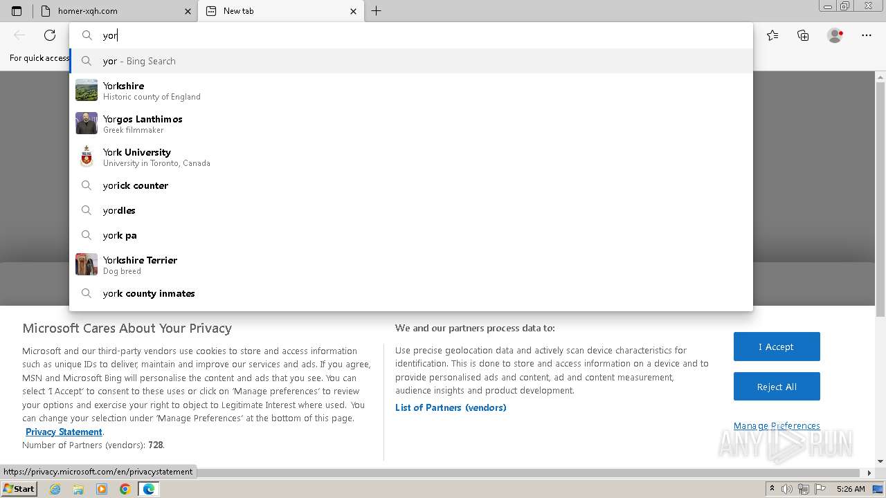Select 'yorick counter' suggestion
Screen dimensions: 886x498
[x=411, y=185]
